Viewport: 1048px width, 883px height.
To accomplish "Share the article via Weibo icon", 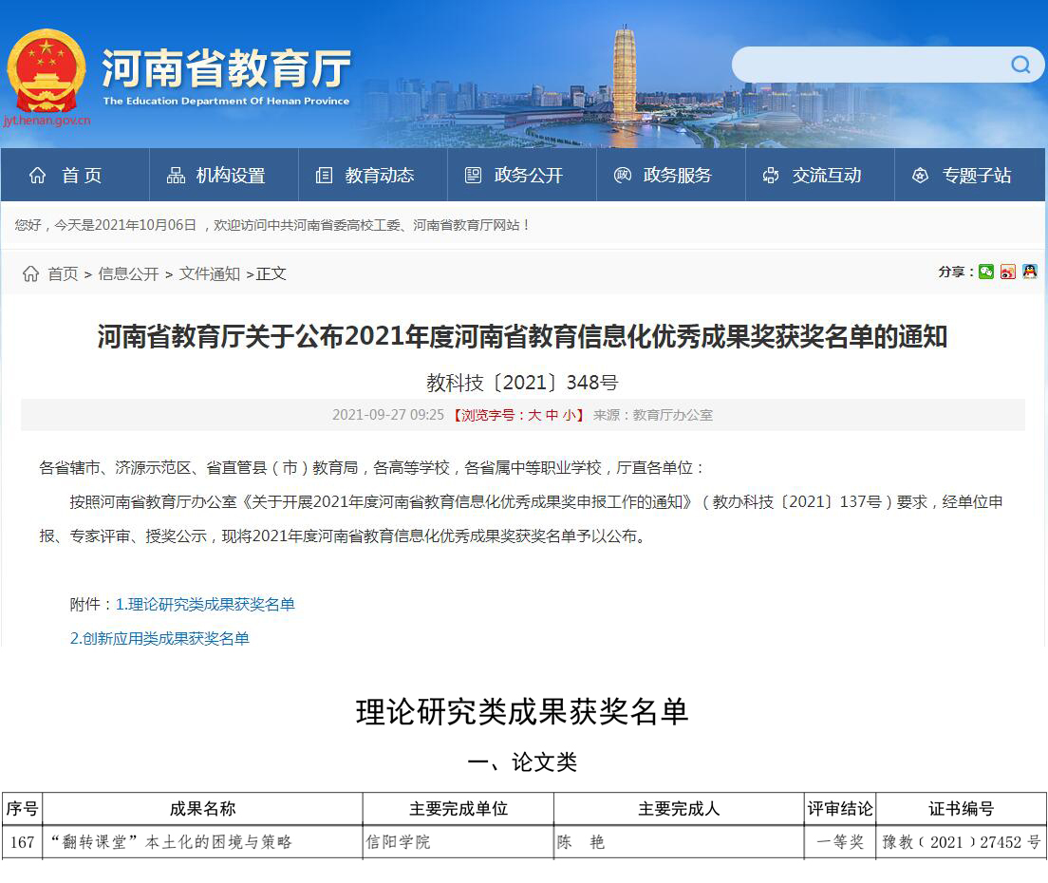I will point(1008,272).
